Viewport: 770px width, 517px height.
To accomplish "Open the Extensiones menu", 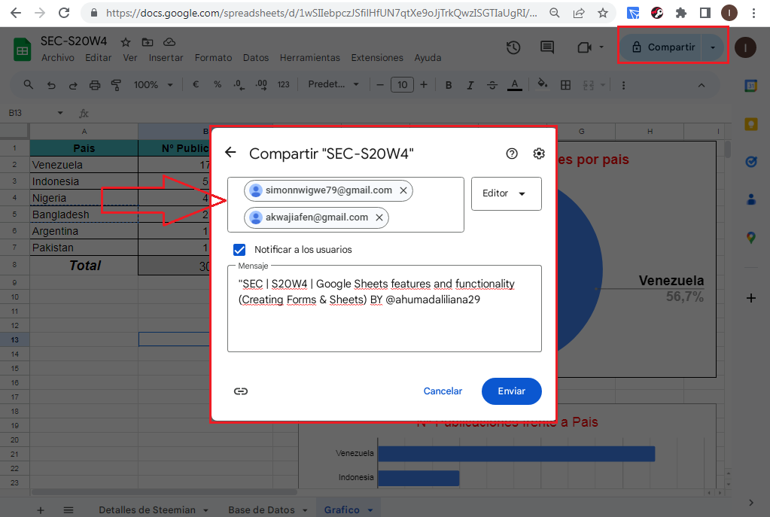I will (377, 58).
